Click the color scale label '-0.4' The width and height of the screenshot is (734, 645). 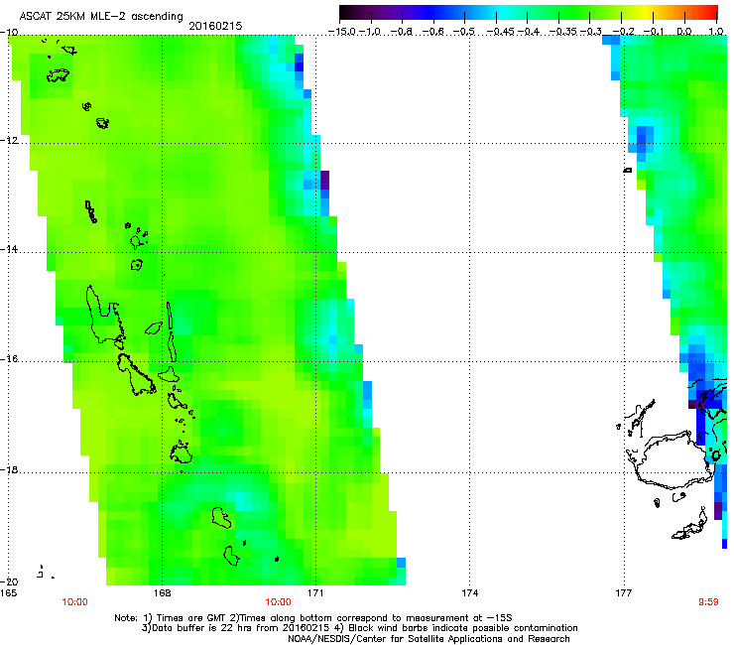click(x=527, y=32)
